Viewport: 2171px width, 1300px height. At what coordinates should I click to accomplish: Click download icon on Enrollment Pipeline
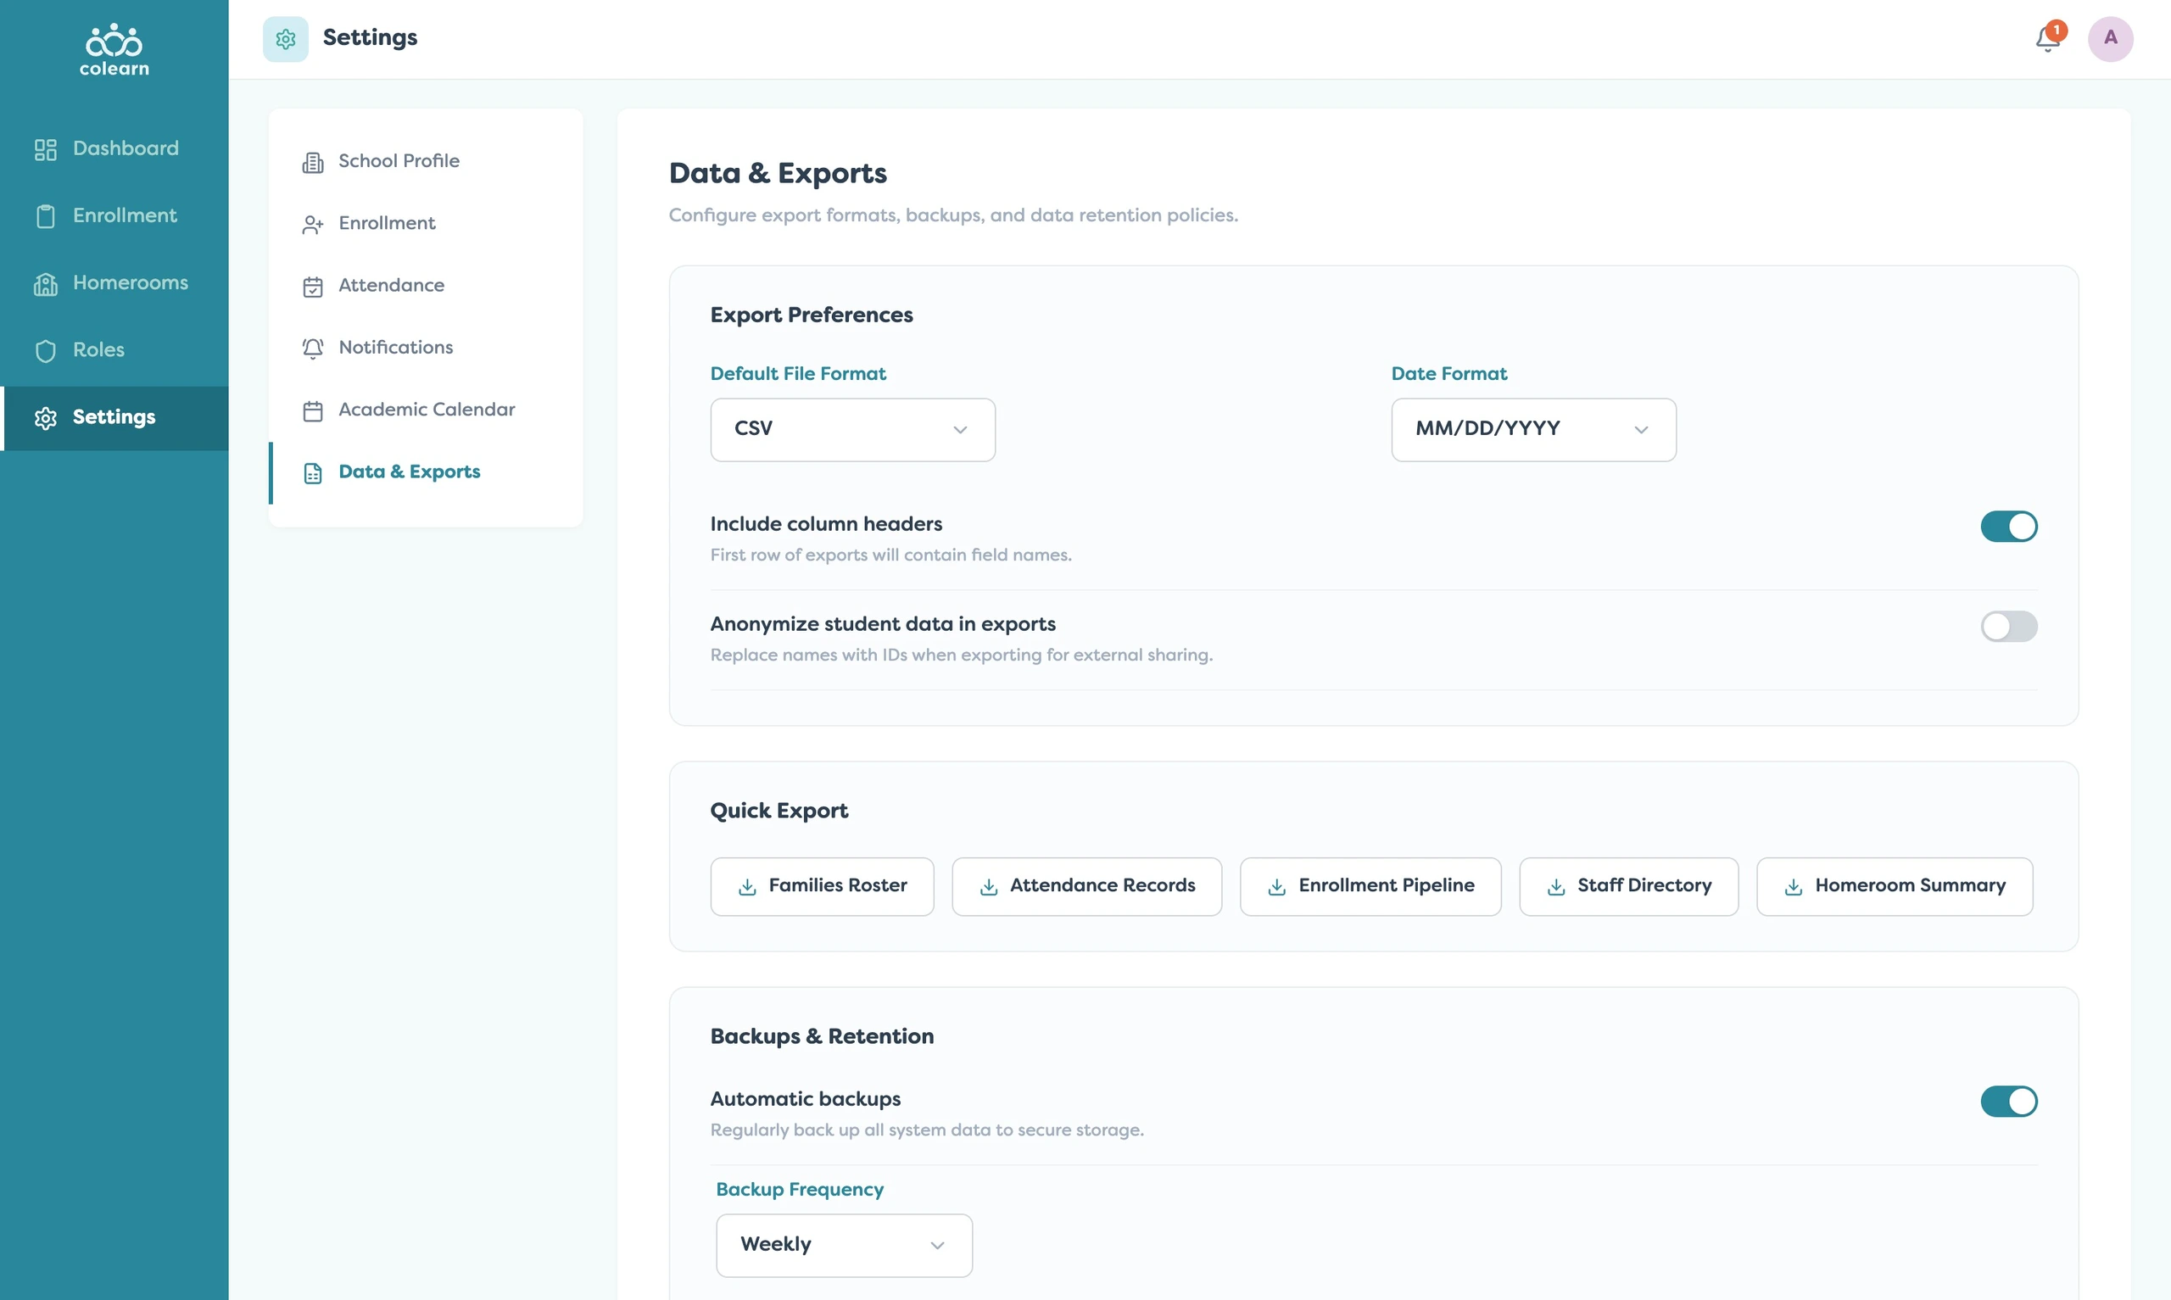1277,886
